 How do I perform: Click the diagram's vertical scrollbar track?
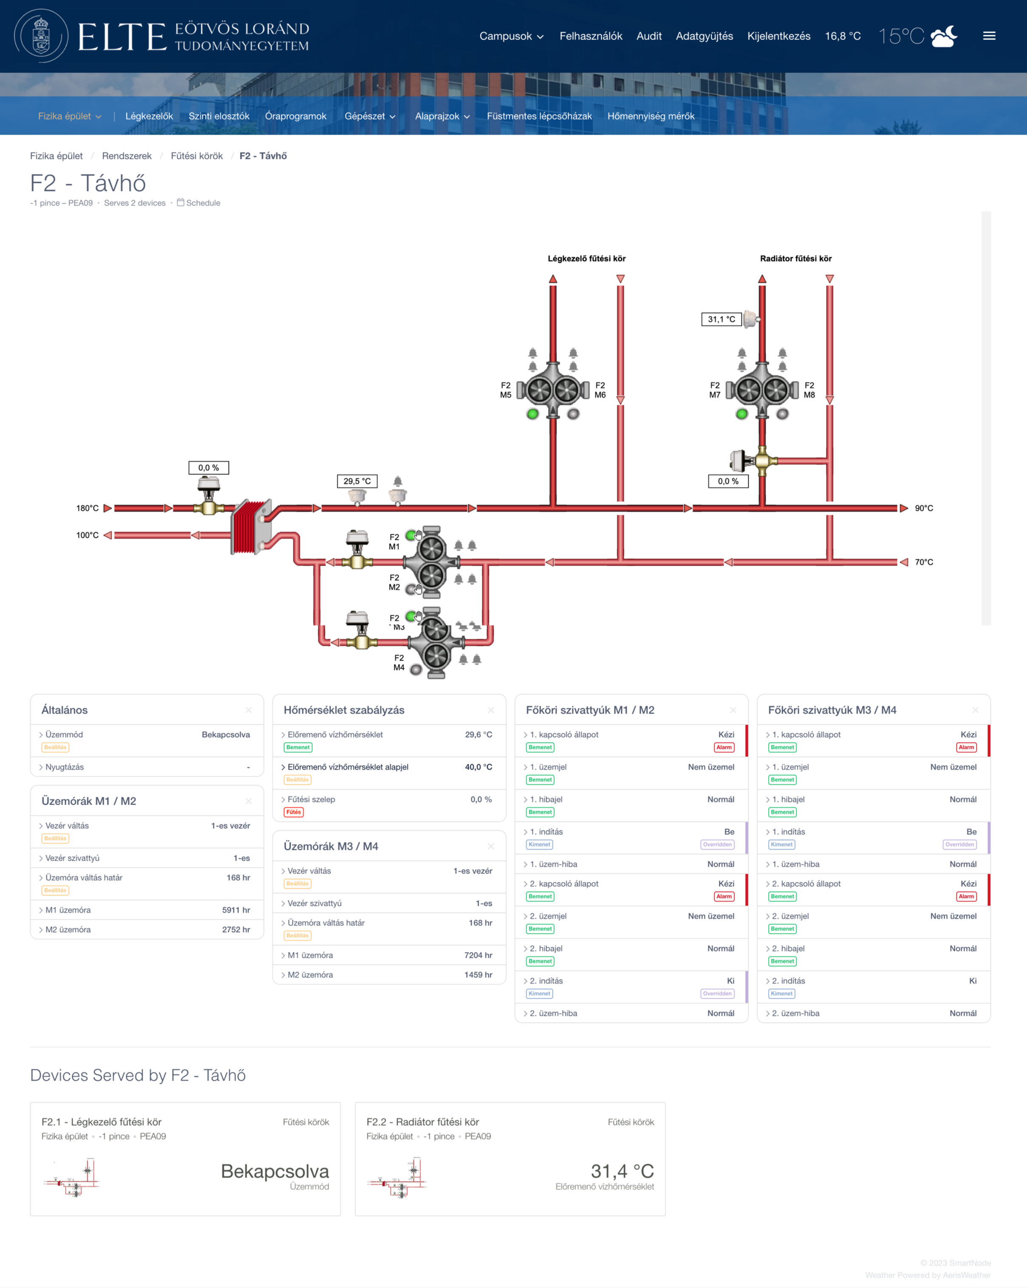pos(986,418)
